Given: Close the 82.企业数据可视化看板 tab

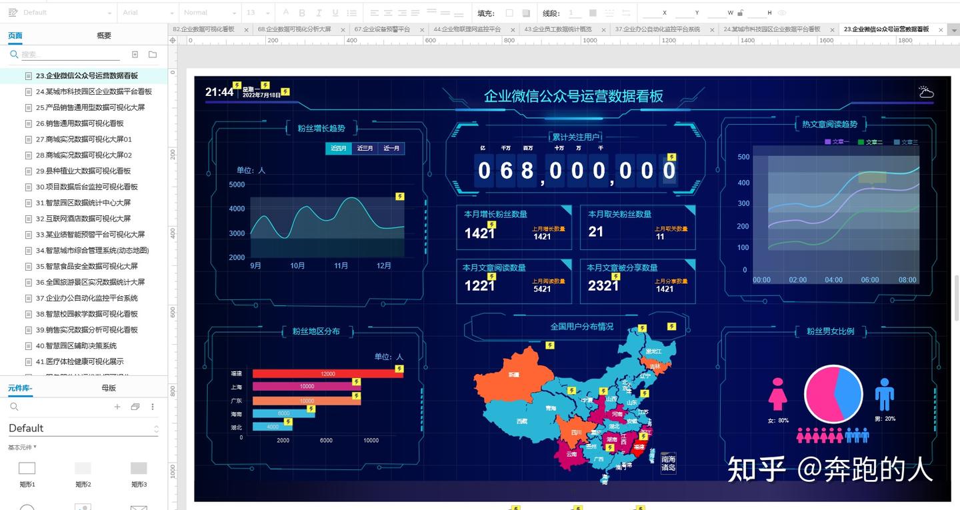Looking at the screenshot, I should pos(246,29).
